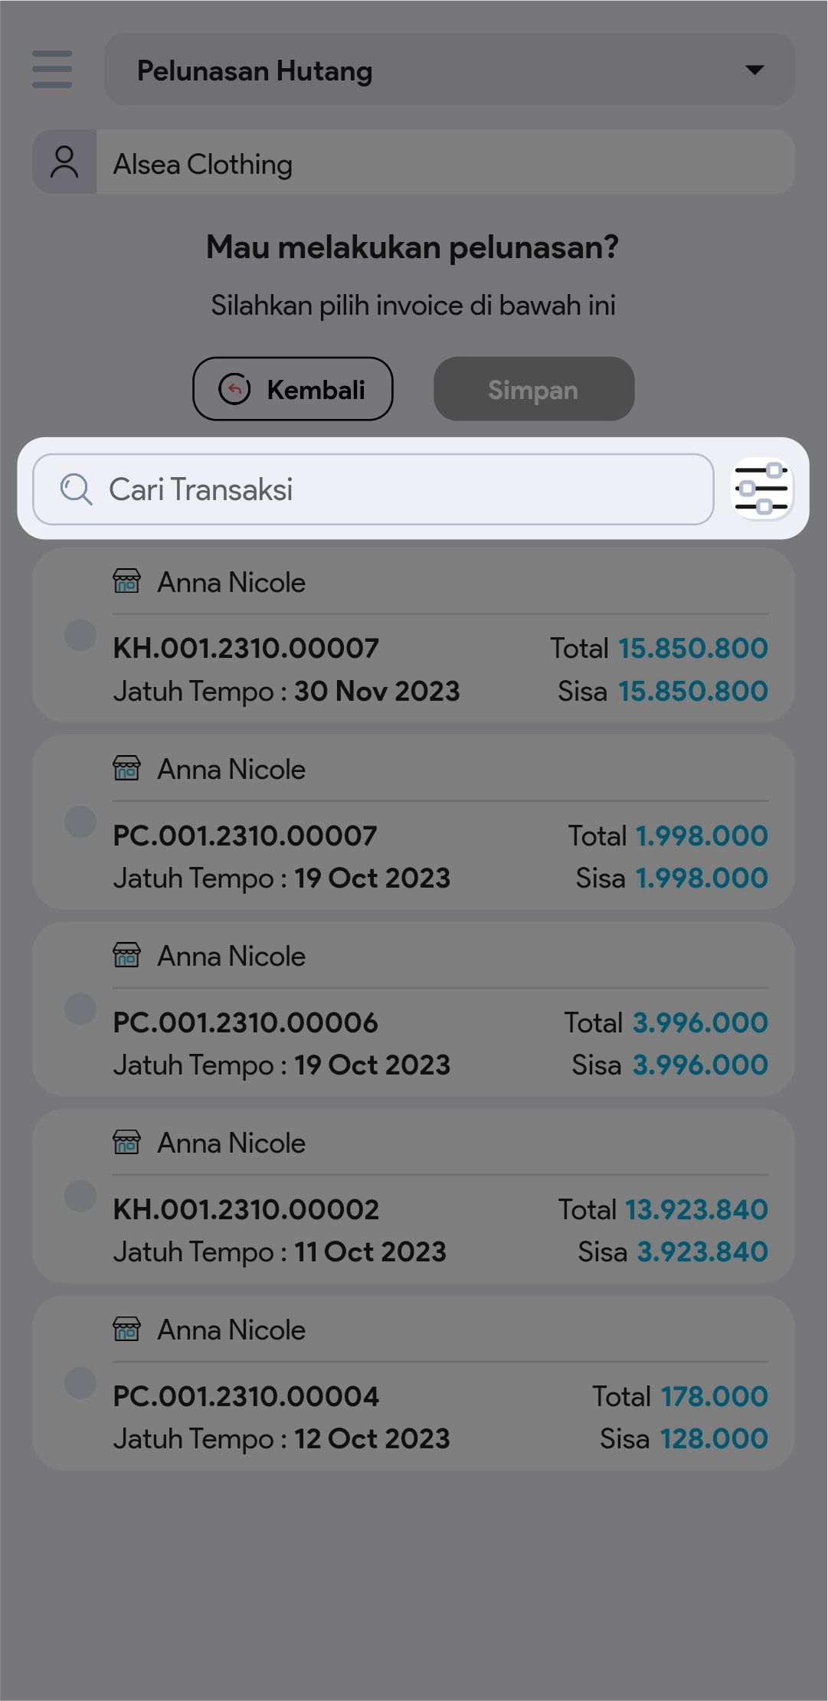This screenshot has width=828, height=1701.
Task: Click the dropdown arrow beside Pelunasan Hutang
Action: pyautogui.click(x=754, y=70)
